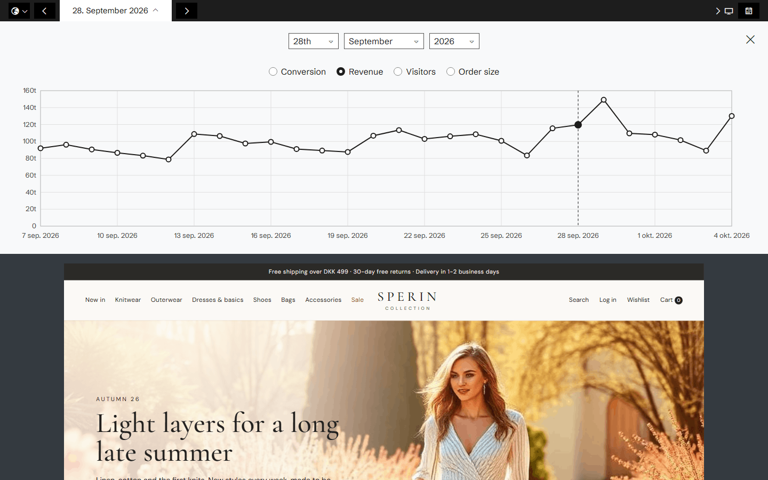Screen dimensions: 768x480
Task: Click the '1 okt. 2026' axis label
Action: [x=655, y=235]
